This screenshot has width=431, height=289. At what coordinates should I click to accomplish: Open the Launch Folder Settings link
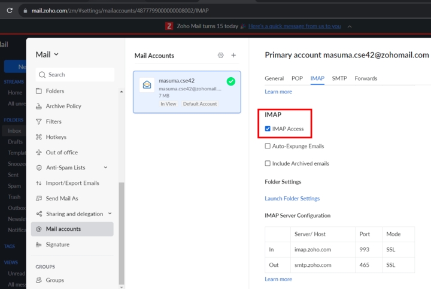click(x=292, y=199)
